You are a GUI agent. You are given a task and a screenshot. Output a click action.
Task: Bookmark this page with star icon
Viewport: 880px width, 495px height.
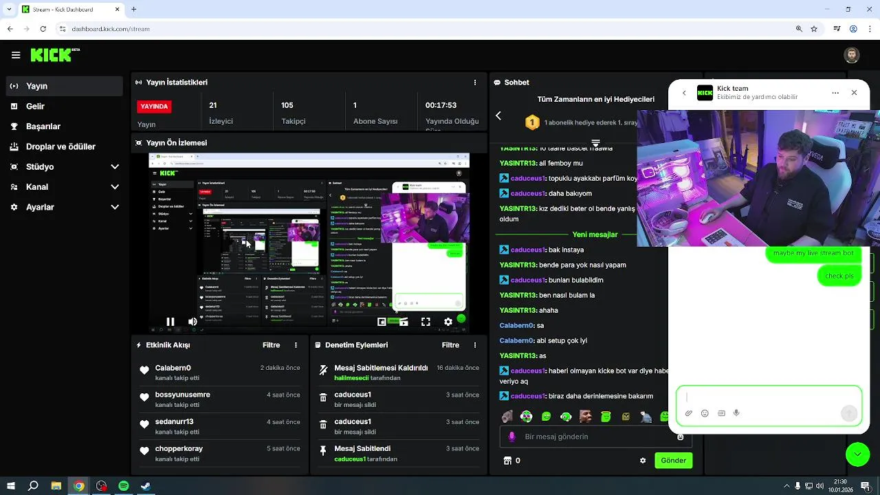click(814, 29)
